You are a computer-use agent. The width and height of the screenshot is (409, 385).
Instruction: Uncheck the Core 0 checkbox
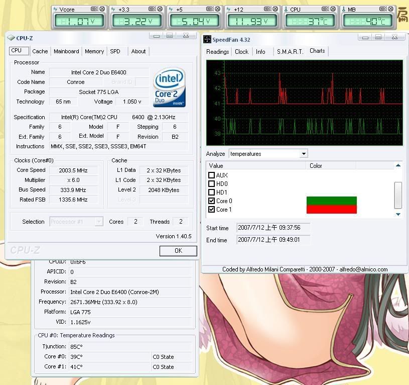tap(211, 201)
